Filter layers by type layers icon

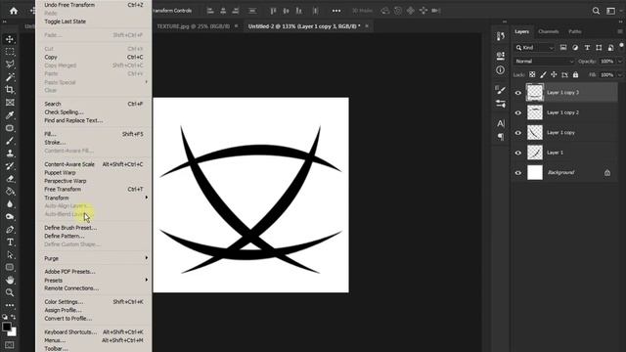tap(587, 48)
